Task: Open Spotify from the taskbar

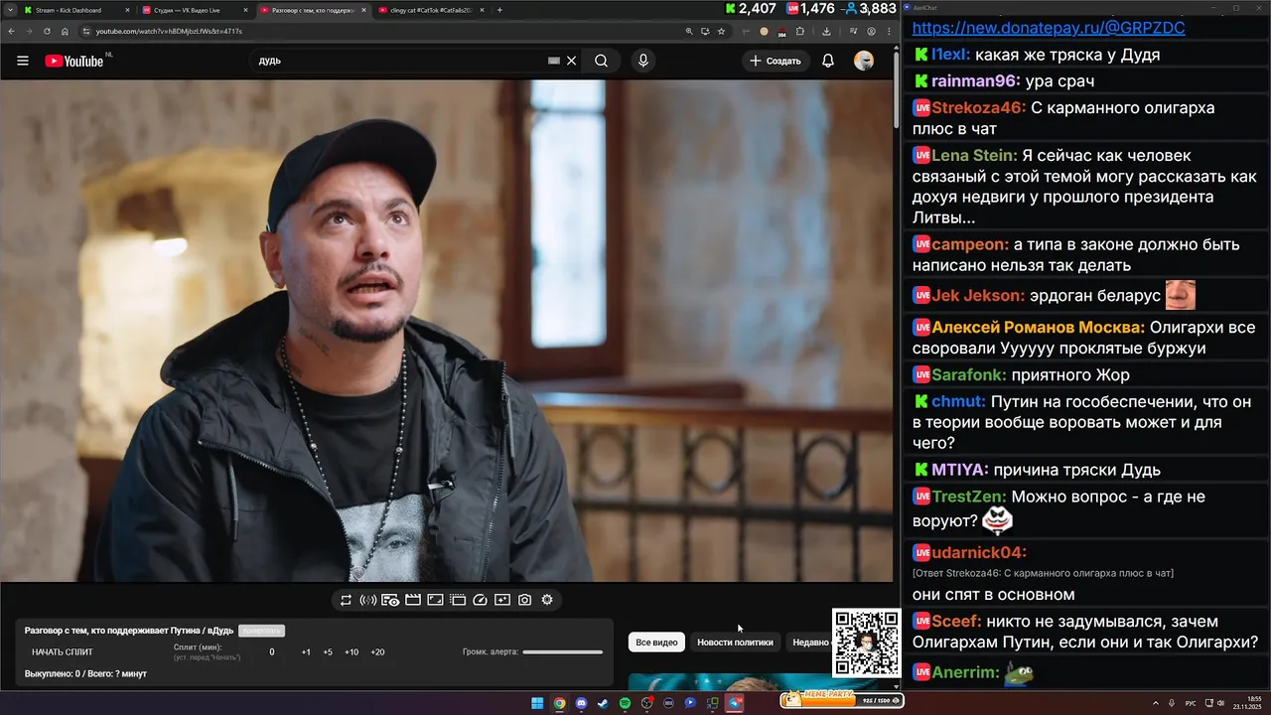Action: coord(625,703)
